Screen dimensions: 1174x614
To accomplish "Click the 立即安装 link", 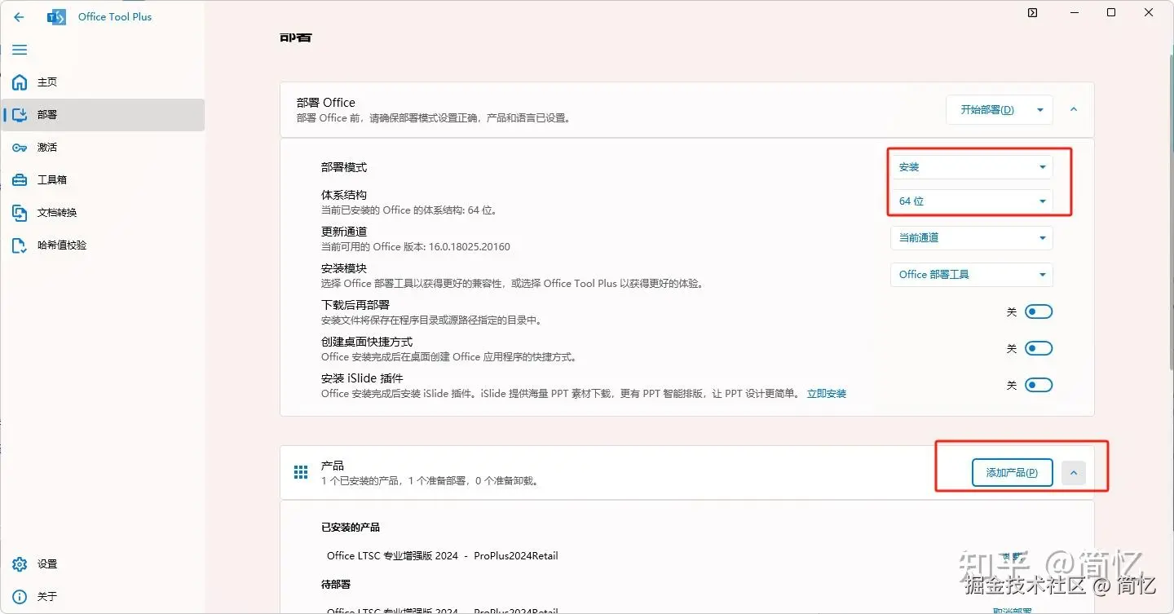I will [x=827, y=394].
